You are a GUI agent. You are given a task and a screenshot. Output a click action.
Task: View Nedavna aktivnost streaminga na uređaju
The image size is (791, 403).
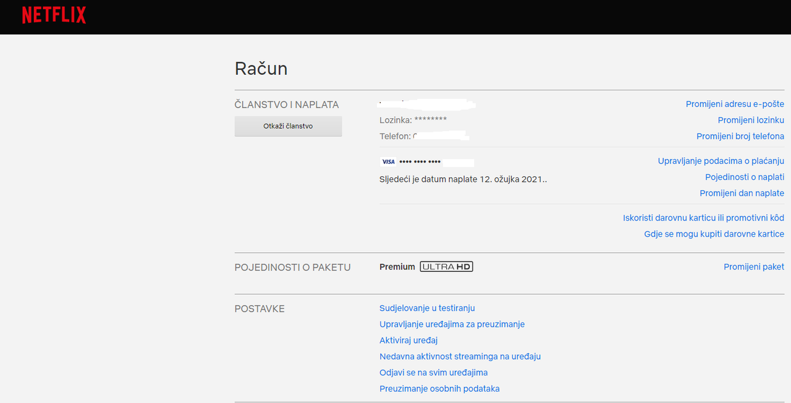[460, 357]
